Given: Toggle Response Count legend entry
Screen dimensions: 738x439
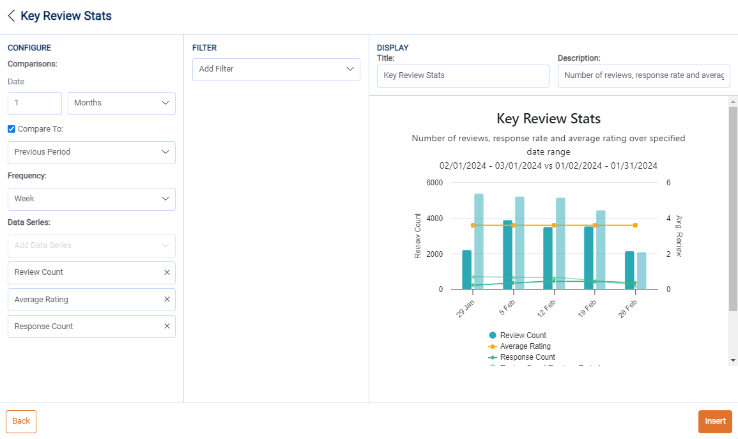Looking at the screenshot, I should tap(527, 357).
